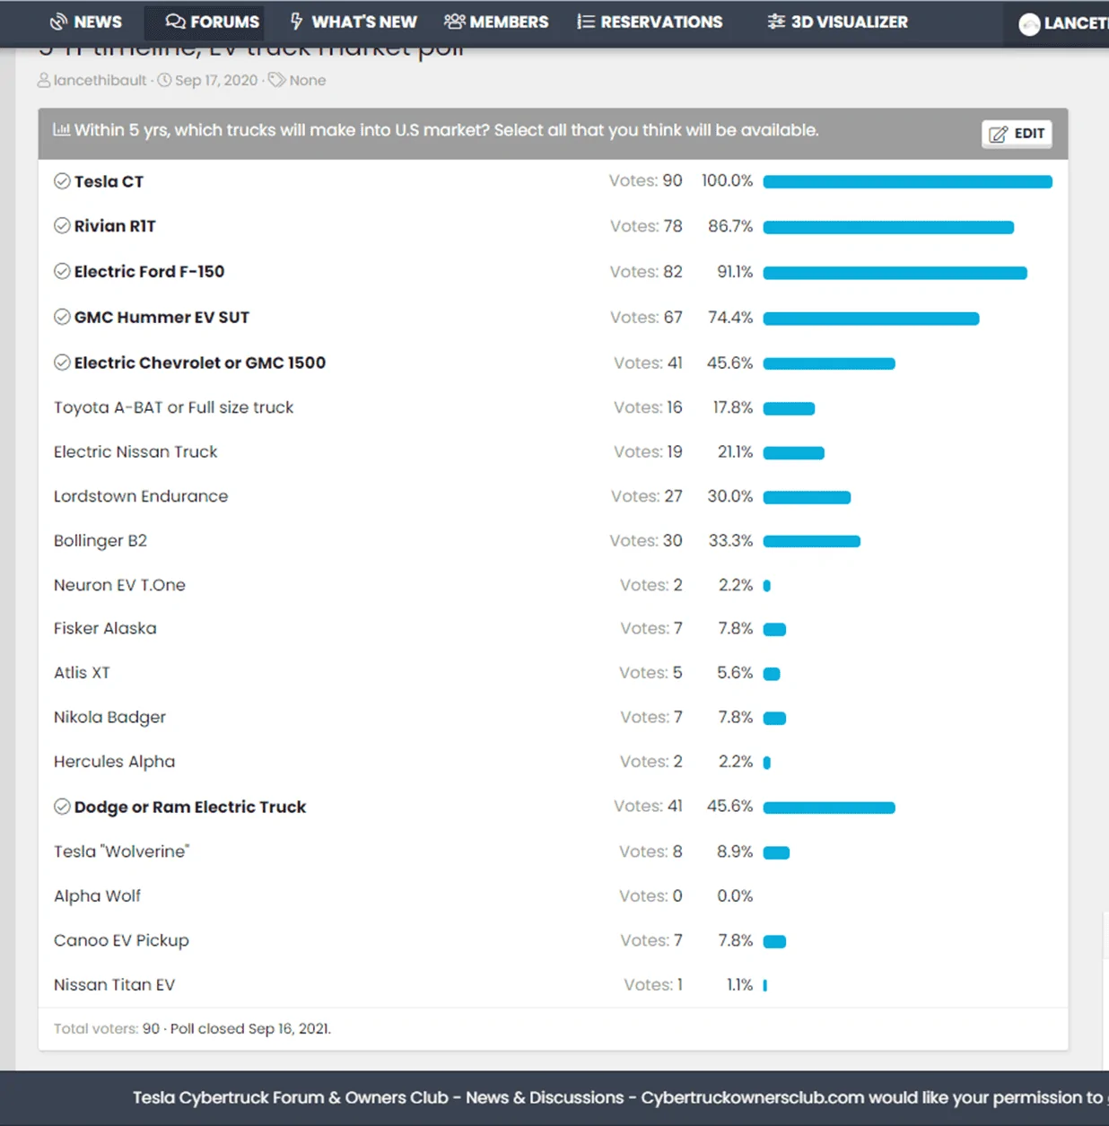Click the Sep 17, 2020 post date
Image resolution: width=1109 pixels, height=1126 pixels.
coord(216,80)
